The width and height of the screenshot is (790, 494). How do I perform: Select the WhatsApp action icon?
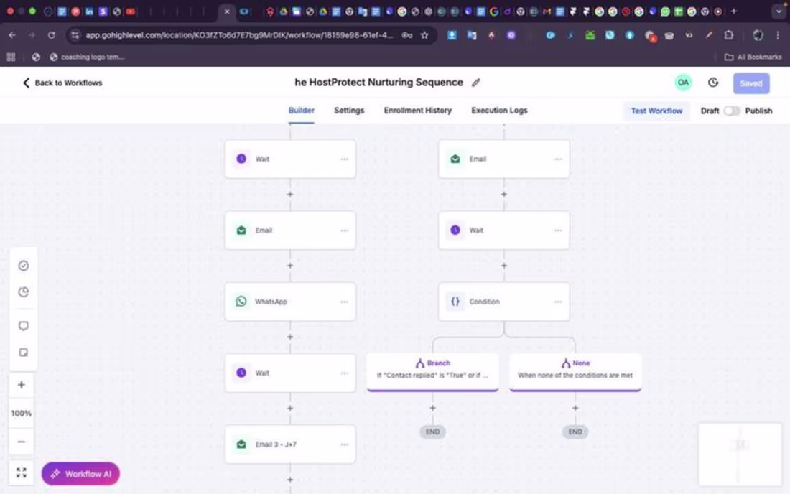click(241, 301)
